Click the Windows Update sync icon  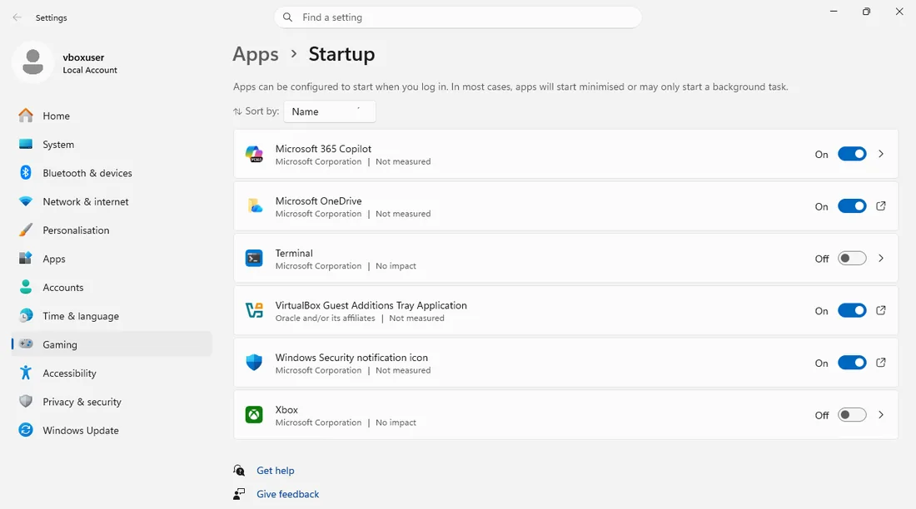pyautogui.click(x=26, y=430)
